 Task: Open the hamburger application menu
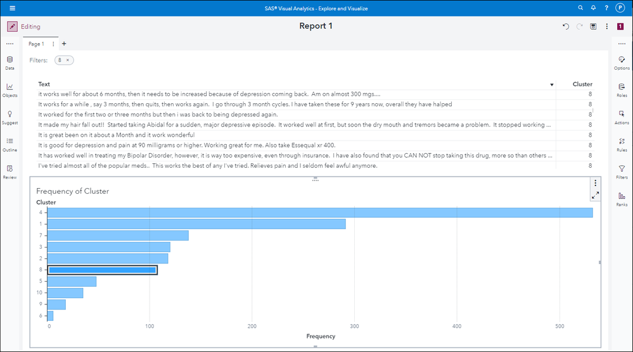click(x=12, y=8)
